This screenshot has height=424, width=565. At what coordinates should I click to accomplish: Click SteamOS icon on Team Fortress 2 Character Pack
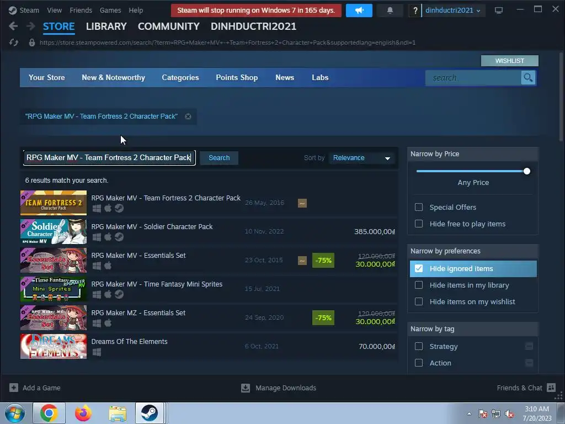click(119, 208)
